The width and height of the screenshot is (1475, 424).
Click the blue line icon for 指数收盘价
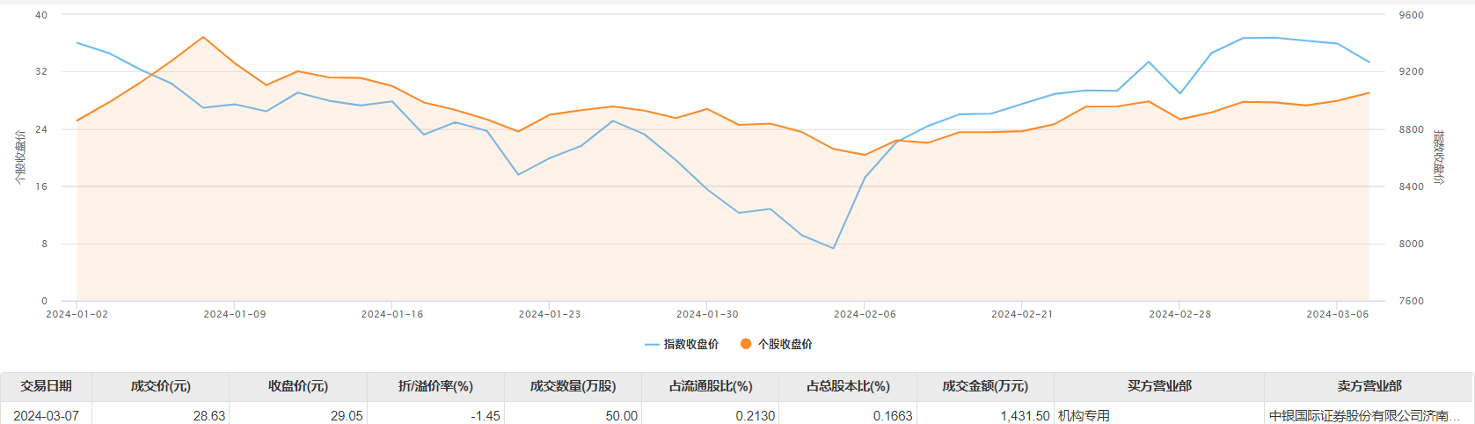coord(652,344)
